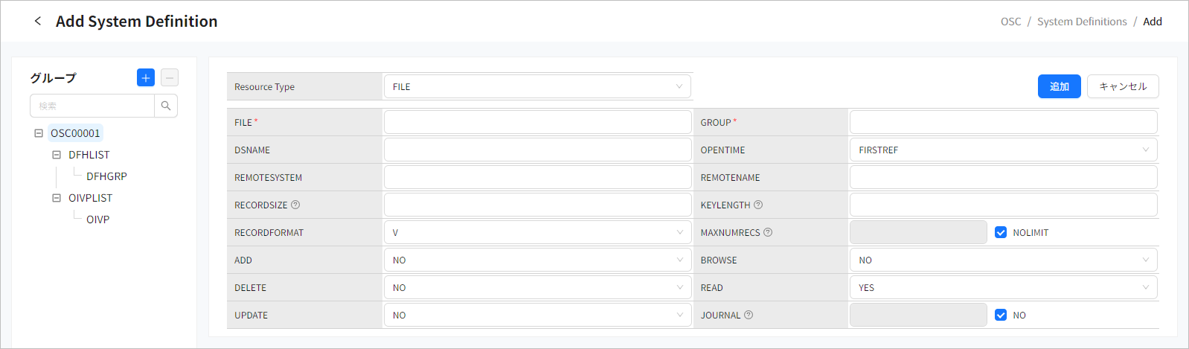Open the Resource Type dropdown
The height and width of the screenshot is (349, 1189).
(536, 87)
